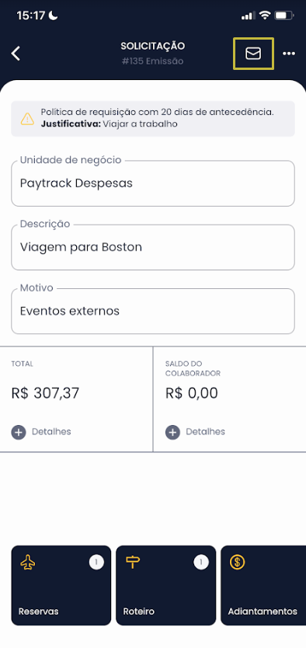Tap the dollar coin icon on Adiantamentos
Viewport: 306px width, 648px height.
[238, 563]
